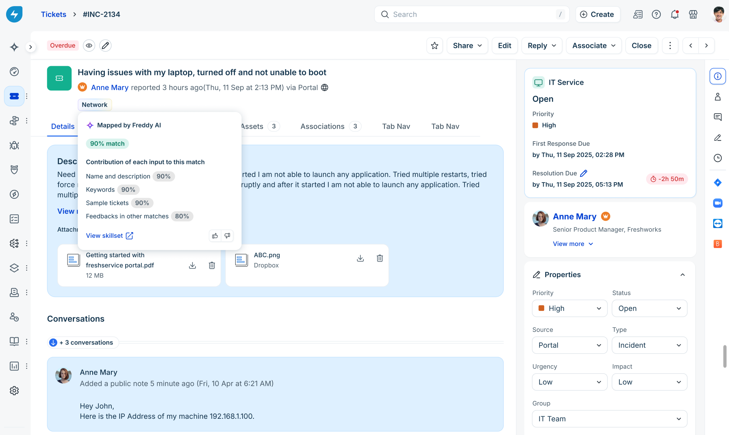This screenshot has width=729, height=435.
Task: Click the pencil edit icon beside Overdue
Action: click(x=105, y=45)
